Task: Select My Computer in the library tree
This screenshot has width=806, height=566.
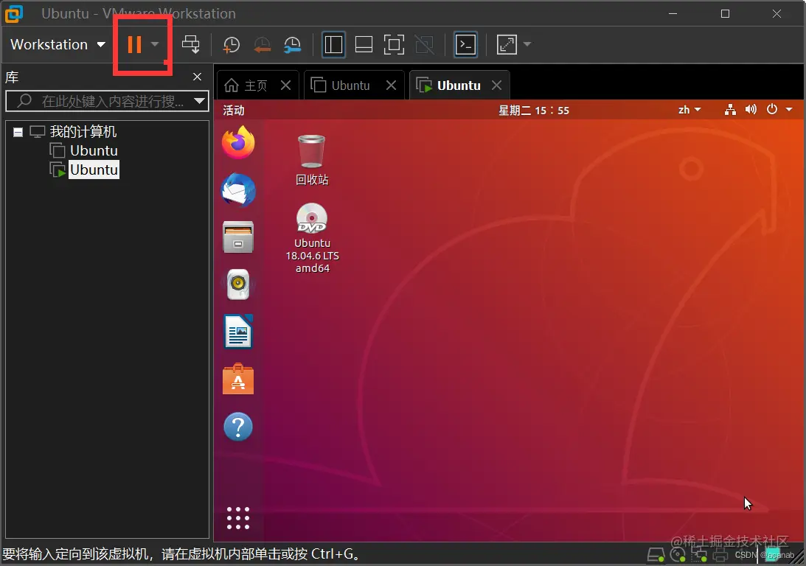Action: click(83, 131)
